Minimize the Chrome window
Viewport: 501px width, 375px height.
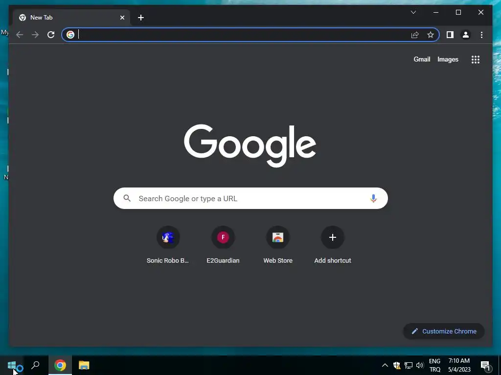436,12
